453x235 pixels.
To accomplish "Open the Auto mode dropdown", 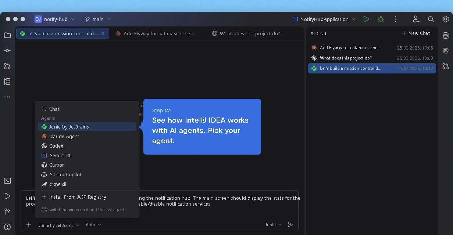I will [x=93, y=225].
